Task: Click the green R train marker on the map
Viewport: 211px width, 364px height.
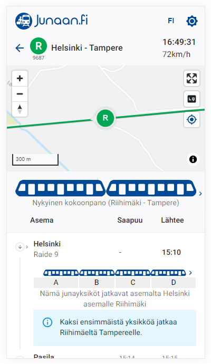Action: [105, 118]
